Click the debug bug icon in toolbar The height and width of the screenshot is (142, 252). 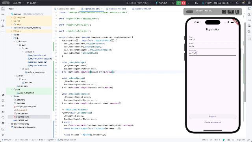click(x=196, y=3)
